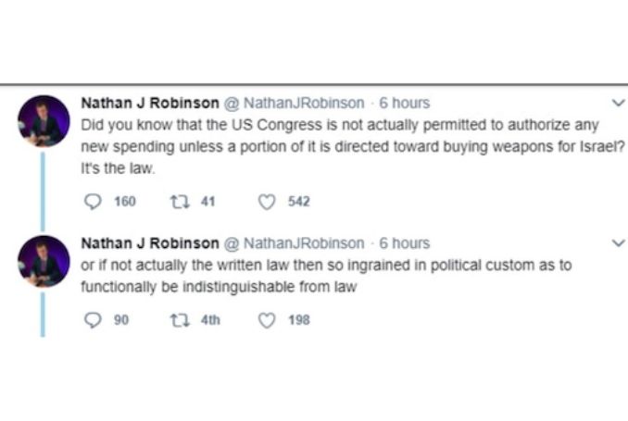Viewport: 628px width, 421px height.
Task: Tap the heart icon next to 198
Action: (267, 320)
